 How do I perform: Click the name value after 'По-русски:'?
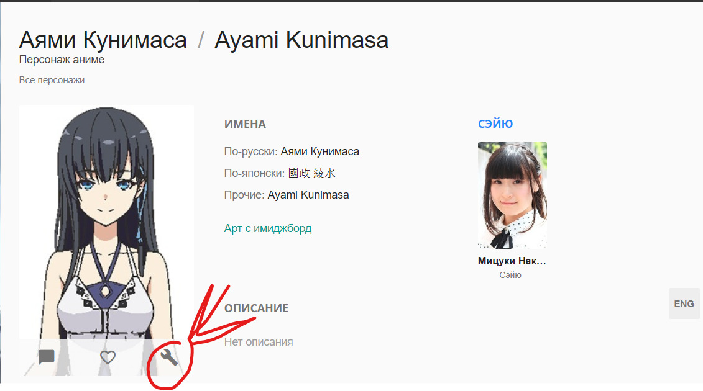click(x=319, y=151)
